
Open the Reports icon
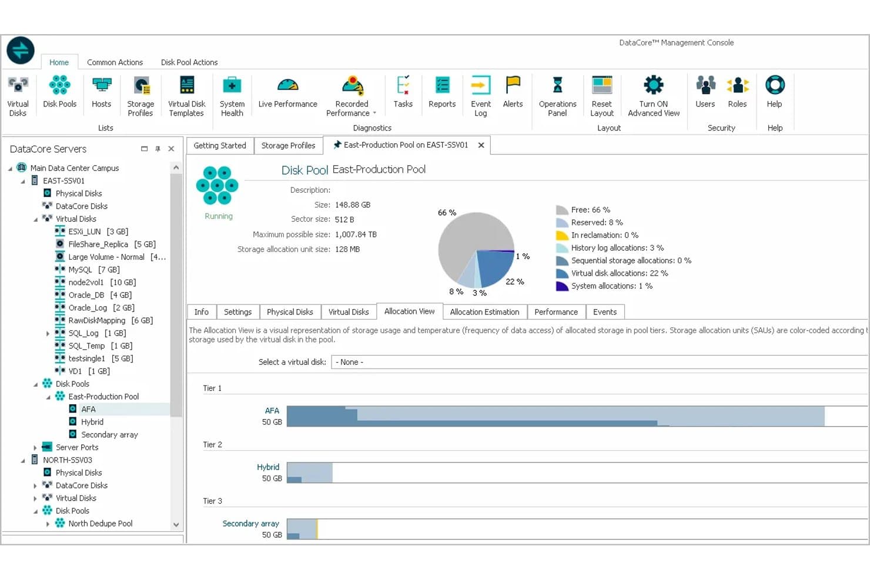442,92
